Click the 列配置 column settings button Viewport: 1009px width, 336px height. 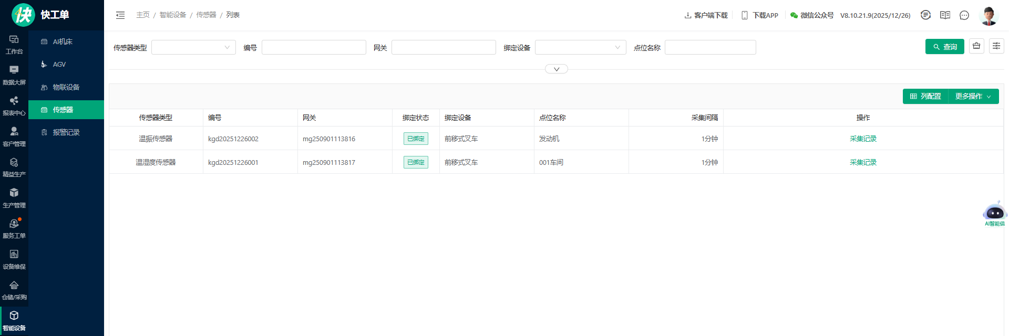[925, 97]
